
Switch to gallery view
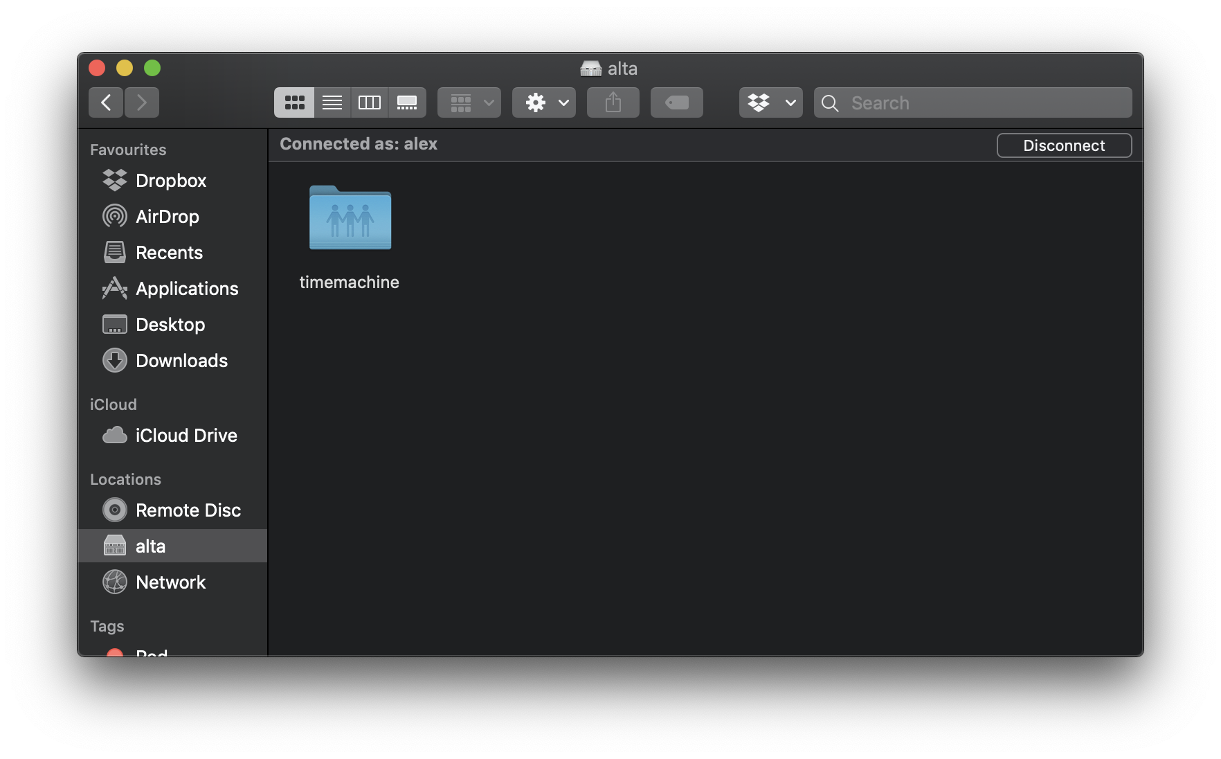(408, 102)
